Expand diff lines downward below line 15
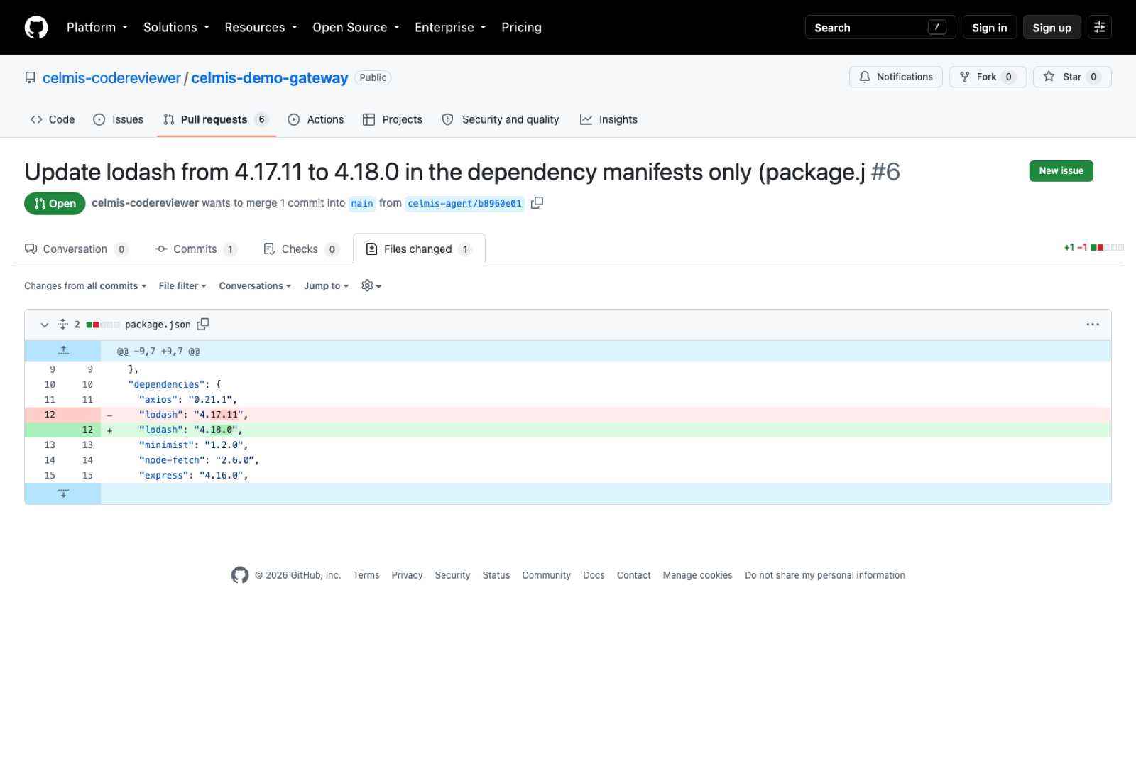The image size is (1136, 757). pos(63,494)
